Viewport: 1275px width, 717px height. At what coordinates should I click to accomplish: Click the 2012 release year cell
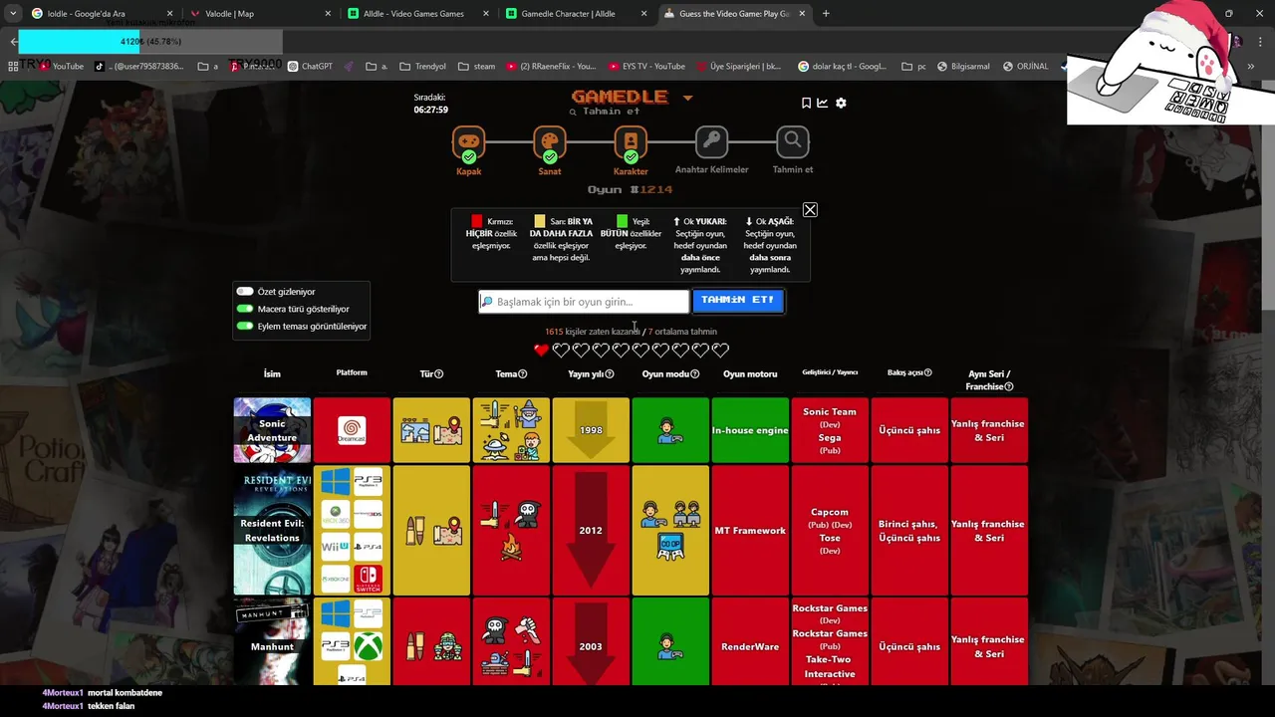(591, 531)
